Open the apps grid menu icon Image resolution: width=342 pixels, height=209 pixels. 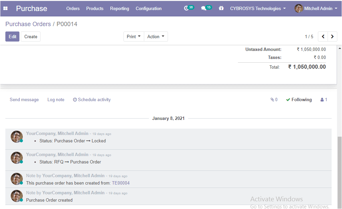click(x=5, y=8)
